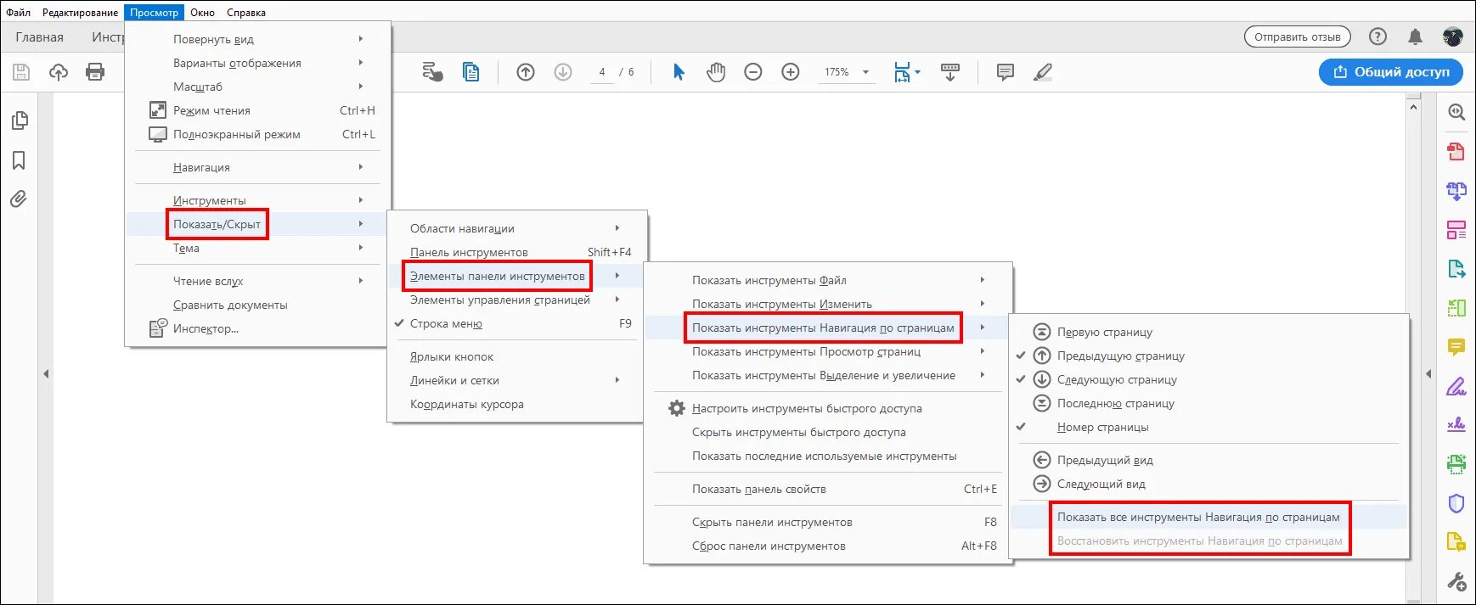Screen dimensions: 1476x605
Task: Expand the Масштаб submenu
Action: [258, 87]
